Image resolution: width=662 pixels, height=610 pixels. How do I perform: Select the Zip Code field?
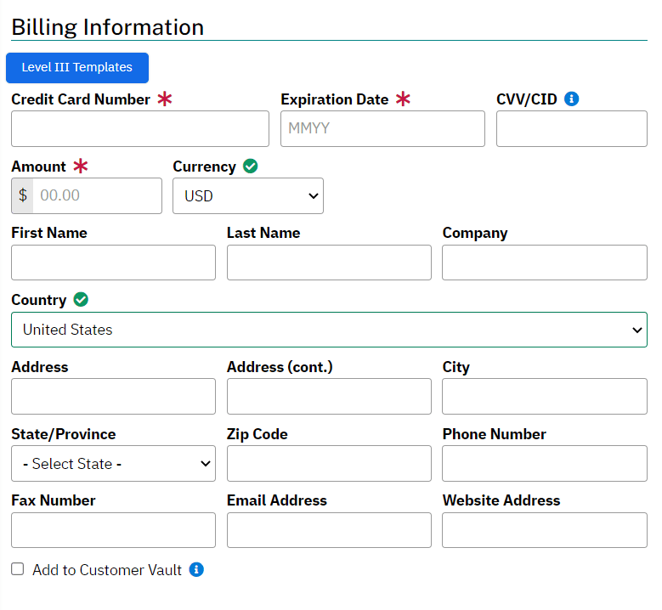tap(329, 464)
